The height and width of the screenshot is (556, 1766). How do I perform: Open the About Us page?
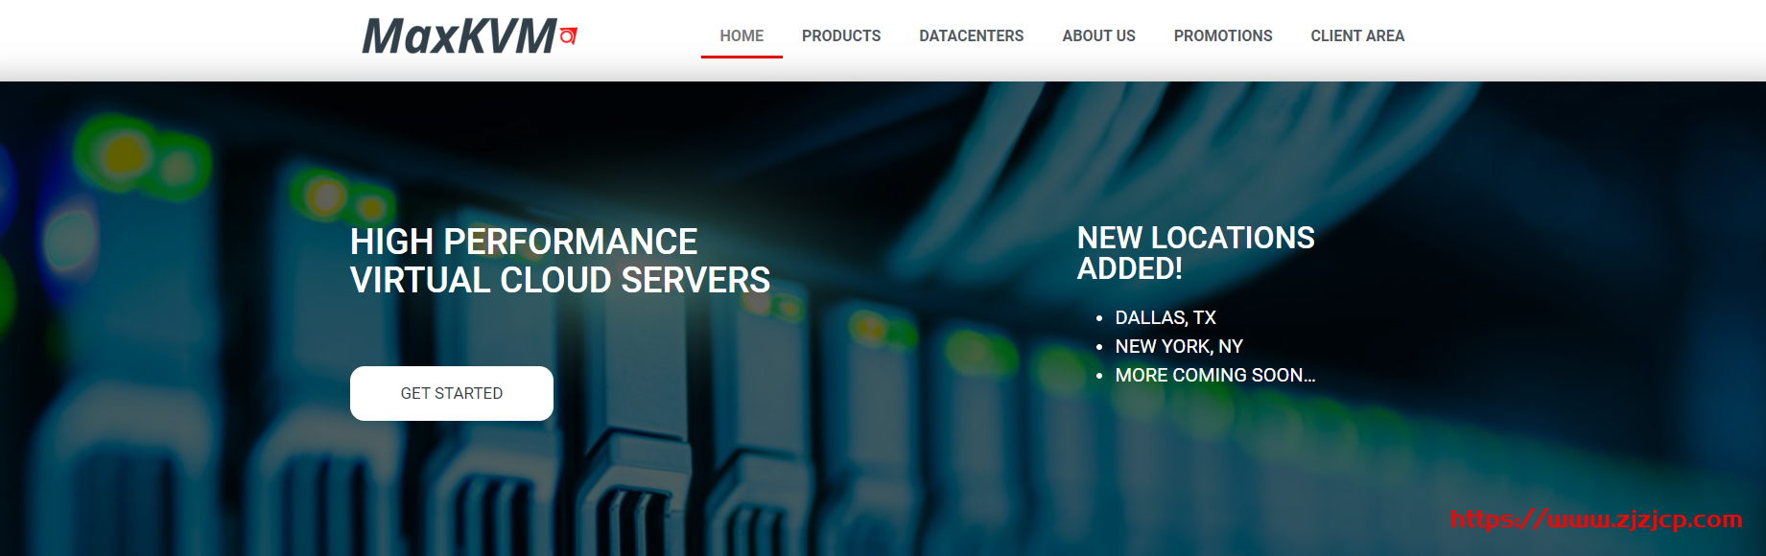pos(1098,35)
